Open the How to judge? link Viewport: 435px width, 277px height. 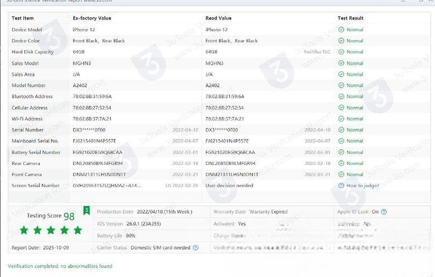point(362,186)
